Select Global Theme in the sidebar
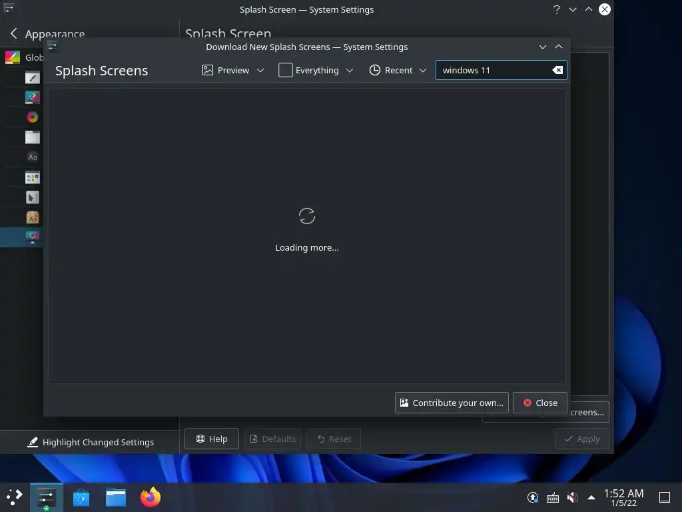Viewport: 682px width, 512px height. (x=24, y=57)
